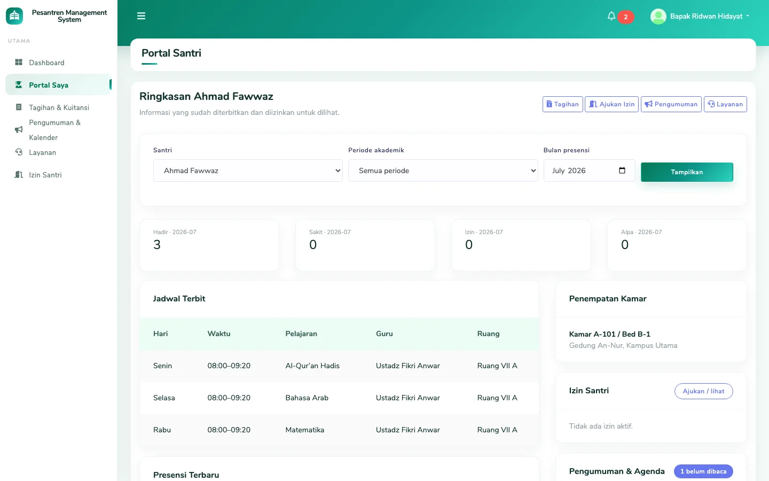The image size is (769, 481).
Task: Open the Layanan sidebar menu
Action: pos(59,152)
